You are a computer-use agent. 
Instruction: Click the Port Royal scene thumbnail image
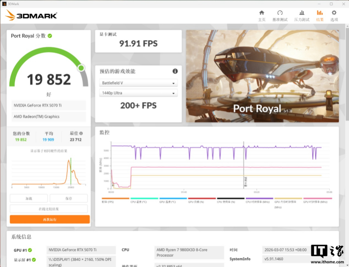coord(262,76)
